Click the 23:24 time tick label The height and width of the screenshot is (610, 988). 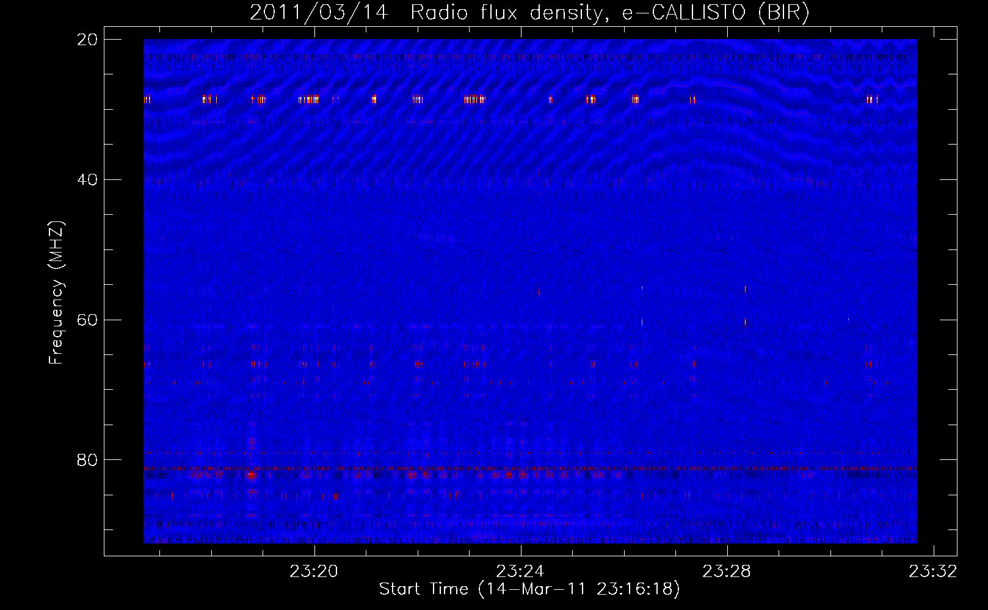(x=520, y=572)
